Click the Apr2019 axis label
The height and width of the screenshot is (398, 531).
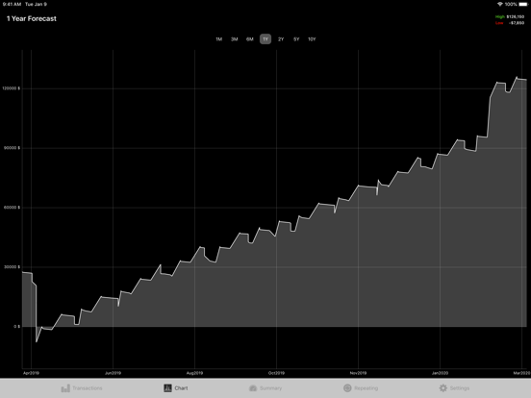coord(31,373)
